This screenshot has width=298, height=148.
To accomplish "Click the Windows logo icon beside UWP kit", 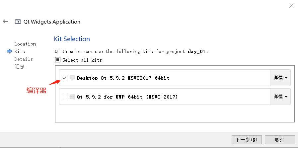I will click(x=72, y=97).
